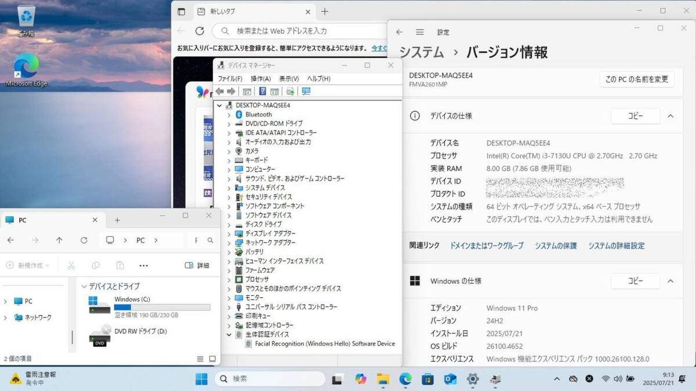696x391 pixels.
Task: Open Microsoft Store from the taskbar
Action: [x=427, y=379]
